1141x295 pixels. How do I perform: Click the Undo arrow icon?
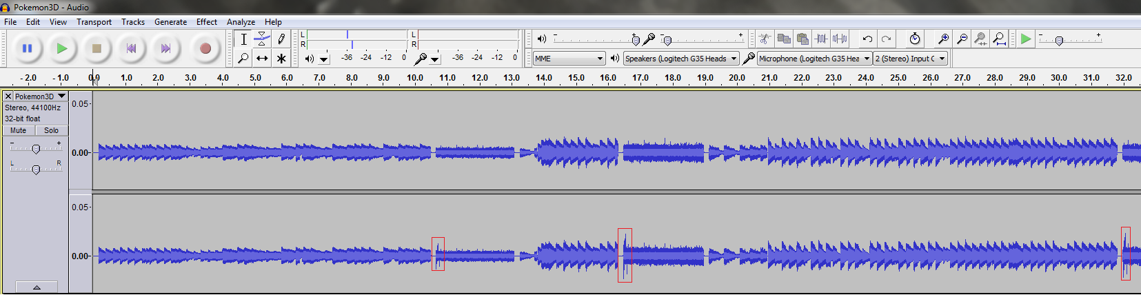pyautogui.click(x=867, y=39)
